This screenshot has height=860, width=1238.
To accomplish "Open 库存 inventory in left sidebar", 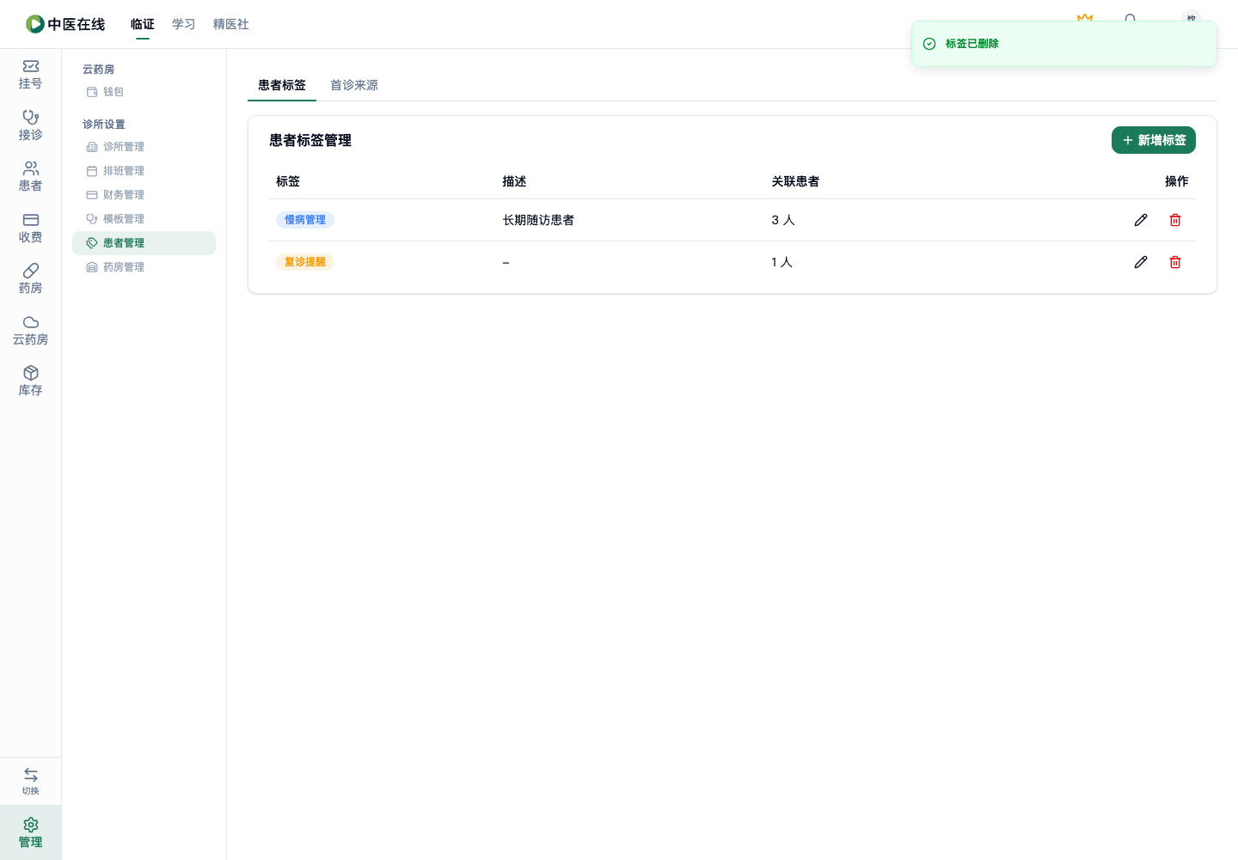I will click(x=30, y=381).
